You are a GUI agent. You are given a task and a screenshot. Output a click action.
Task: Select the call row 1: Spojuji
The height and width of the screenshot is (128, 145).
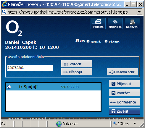tap(53, 87)
